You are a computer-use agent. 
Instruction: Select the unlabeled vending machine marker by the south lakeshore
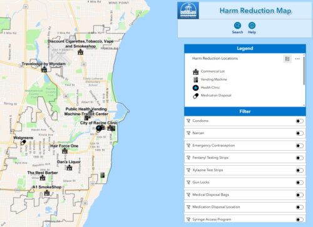pos(102,175)
